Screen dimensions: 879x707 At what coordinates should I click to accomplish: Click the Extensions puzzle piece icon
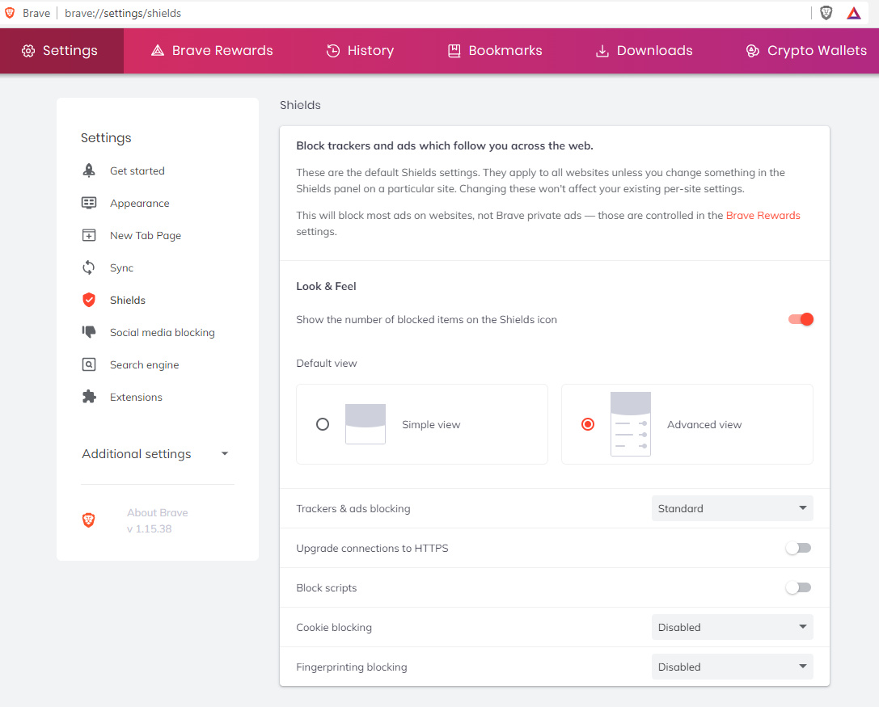89,397
